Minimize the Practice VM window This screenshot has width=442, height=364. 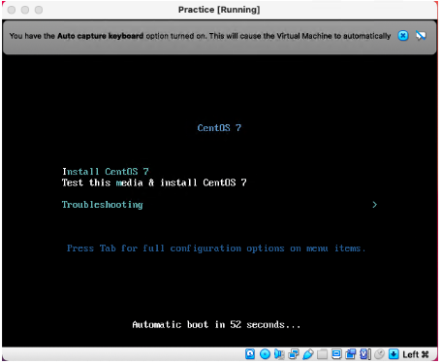click(25, 10)
